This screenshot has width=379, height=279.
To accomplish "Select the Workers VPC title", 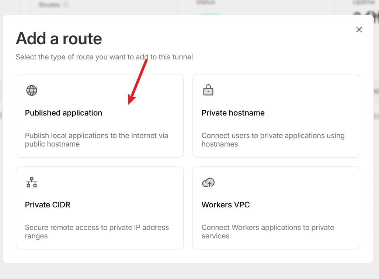I will [x=226, y=205].
